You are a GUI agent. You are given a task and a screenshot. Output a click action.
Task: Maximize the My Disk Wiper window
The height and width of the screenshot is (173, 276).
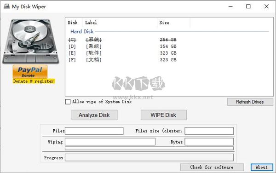(248, 6)
